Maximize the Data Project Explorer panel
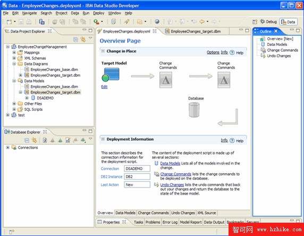 pos(90,30)
